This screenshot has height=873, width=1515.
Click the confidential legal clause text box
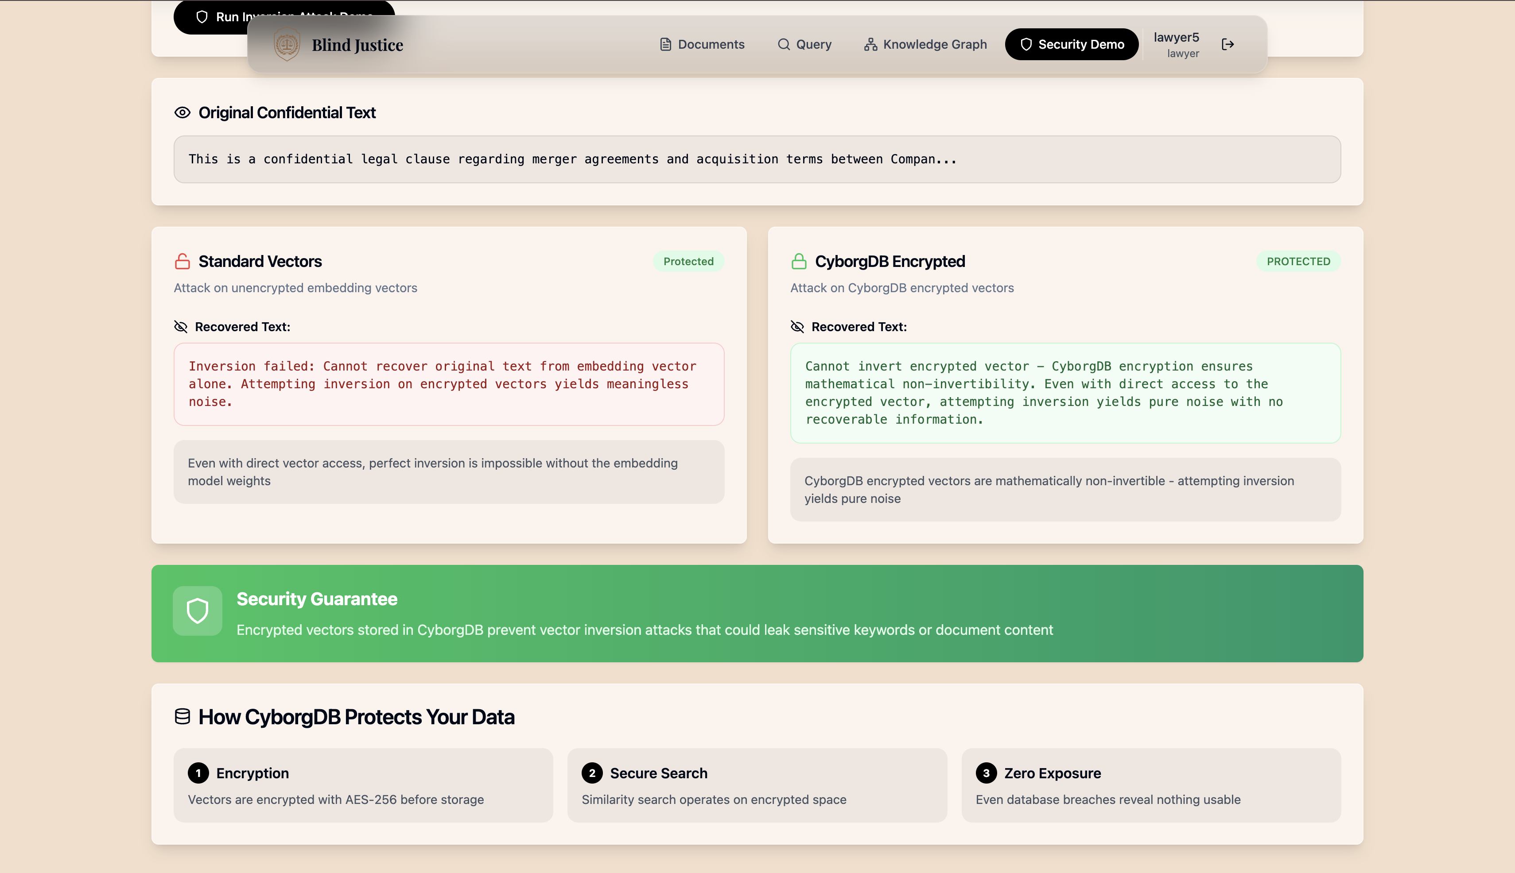(x=757, y=159)
